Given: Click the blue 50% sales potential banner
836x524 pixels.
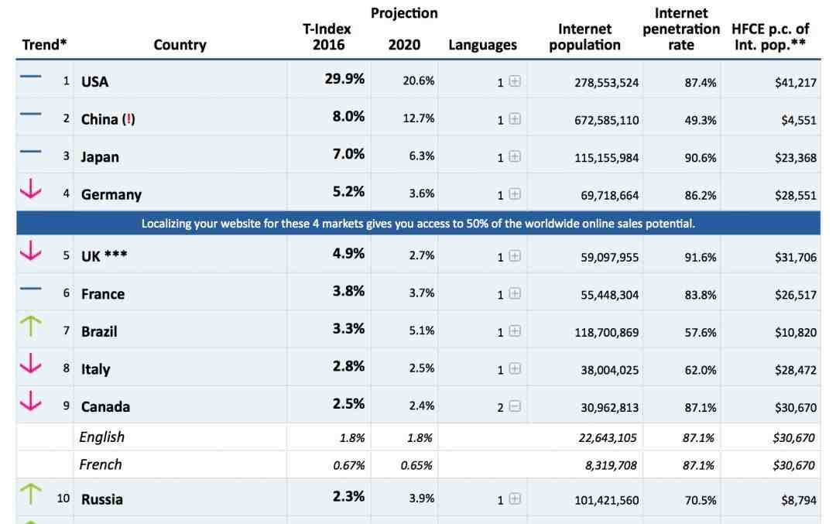Looking at the screenshot, I should click(419, 224).
